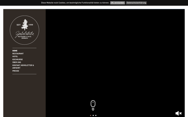The image size is (188, 117).
Task: Open the ÜBER UNS menu item
Action: point(17,62)
